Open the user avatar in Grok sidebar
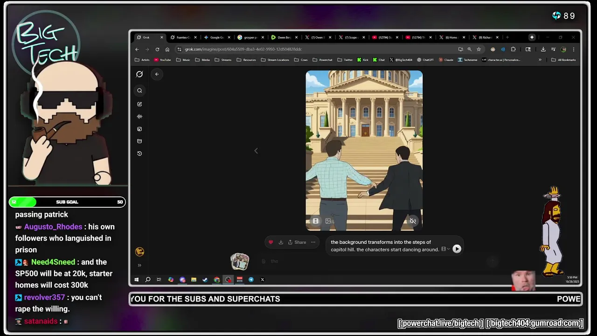The height and width of the screenshot is (336, 597). [139, 252]
